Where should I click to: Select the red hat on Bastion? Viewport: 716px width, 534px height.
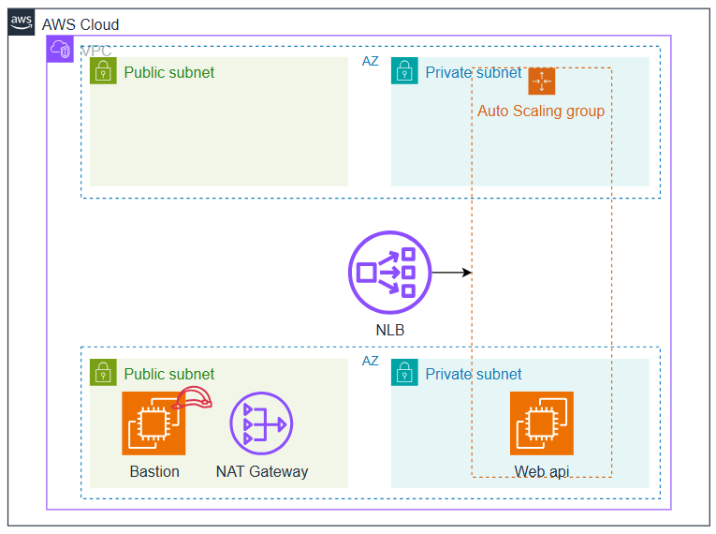(195, 397)
